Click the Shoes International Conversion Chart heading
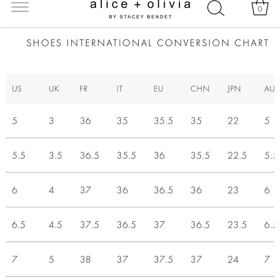Screen dimensions: 280x280 click(148, 43)
